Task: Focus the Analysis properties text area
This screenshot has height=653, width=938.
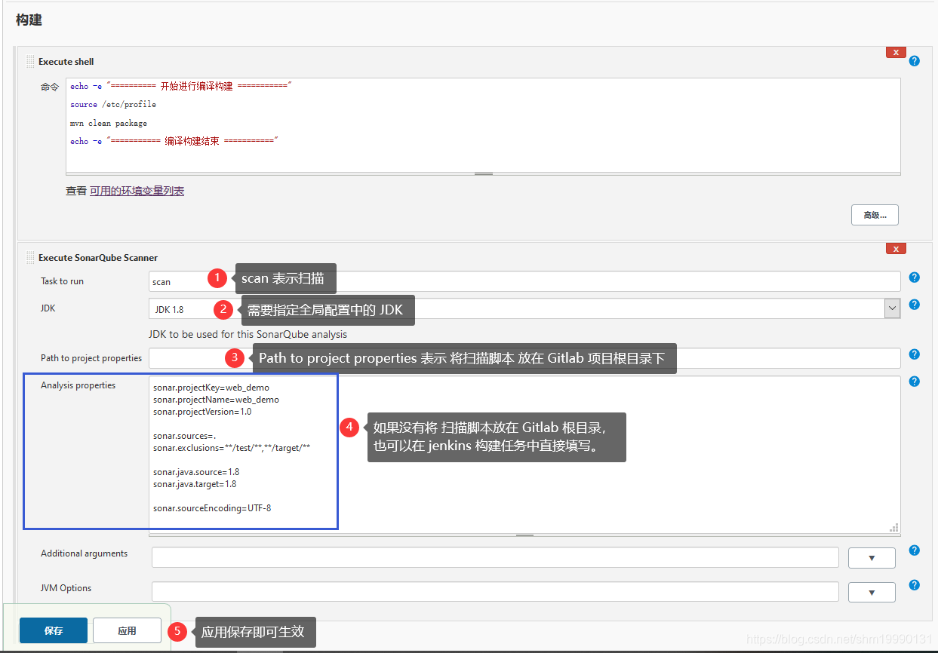Action: (x=524, y=454)
